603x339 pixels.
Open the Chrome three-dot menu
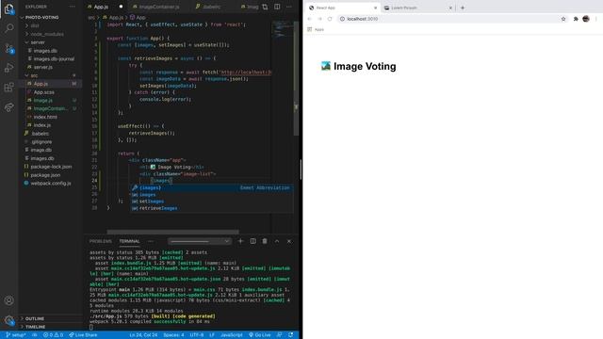click(596, 19)
